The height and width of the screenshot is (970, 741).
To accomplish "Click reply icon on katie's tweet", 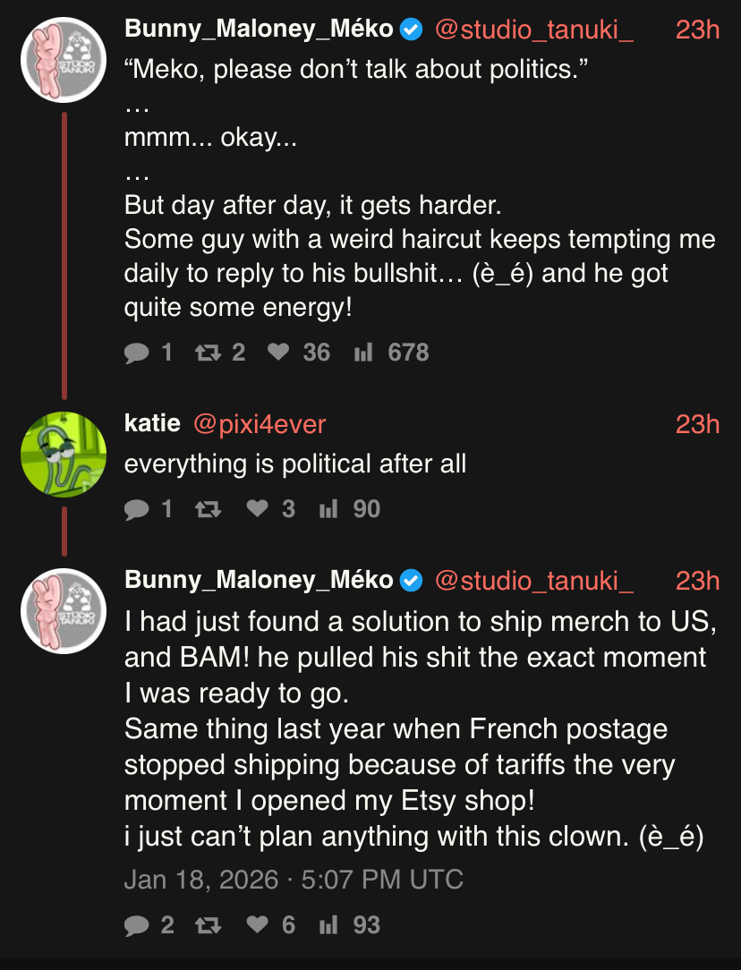I will [x=137, y=509].
